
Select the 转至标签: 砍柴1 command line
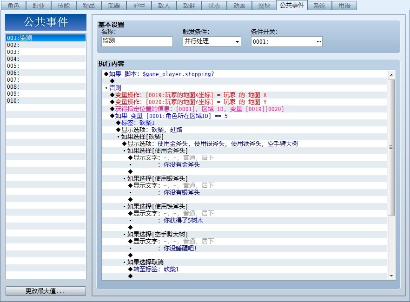pyautogui.click(x=245, y=269)
